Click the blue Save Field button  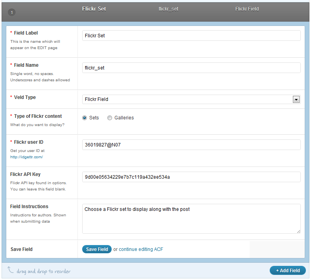97,249
